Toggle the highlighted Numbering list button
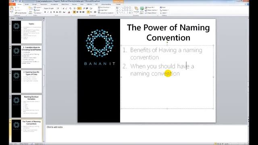 click(79, 8)
